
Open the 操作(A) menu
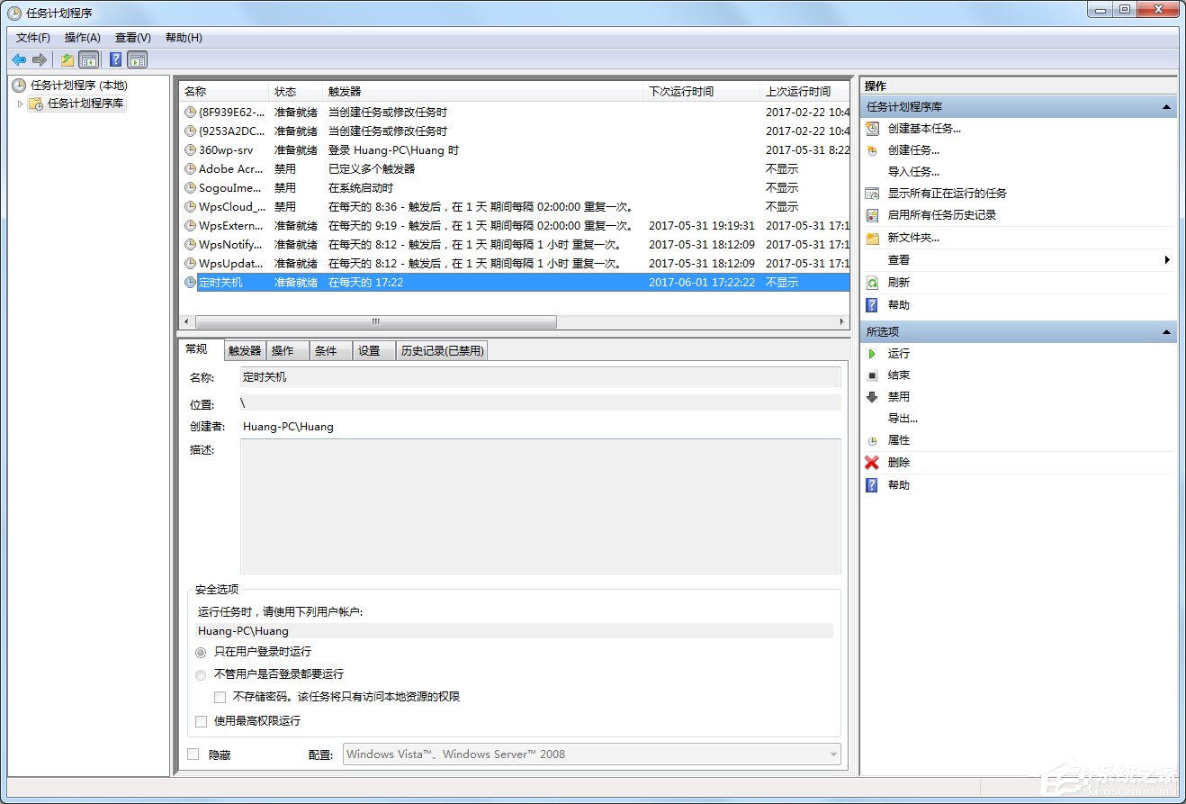click(82, 37)
